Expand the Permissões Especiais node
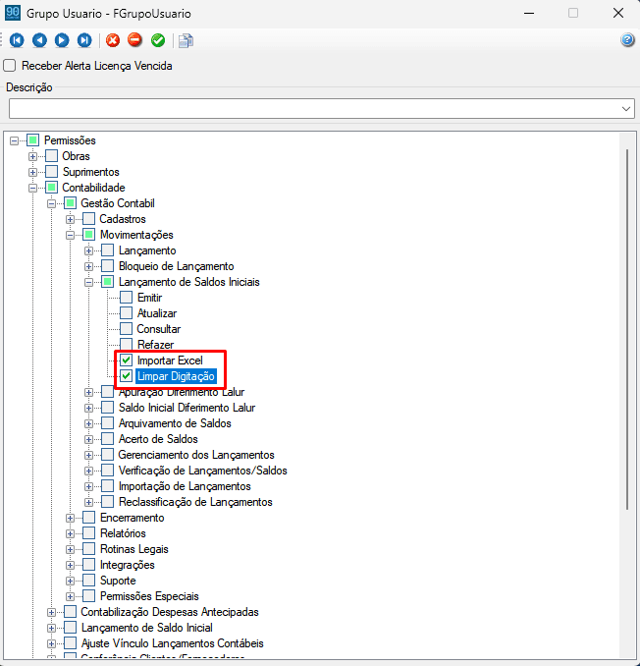The image size is (640, 666). (x=70, y=596)
